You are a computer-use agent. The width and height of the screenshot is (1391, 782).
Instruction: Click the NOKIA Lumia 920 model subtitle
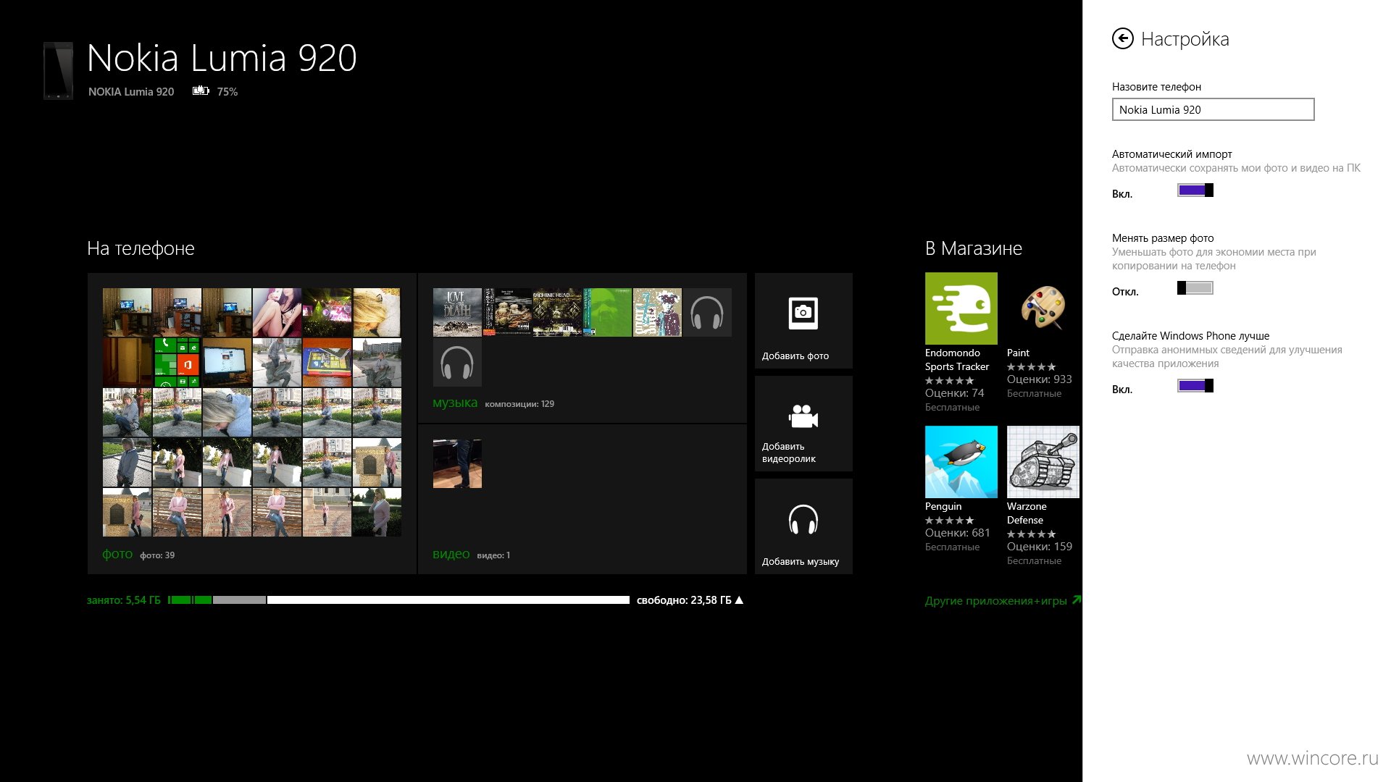pos(131,92)
